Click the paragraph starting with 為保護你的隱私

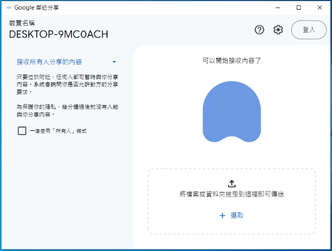67,110
